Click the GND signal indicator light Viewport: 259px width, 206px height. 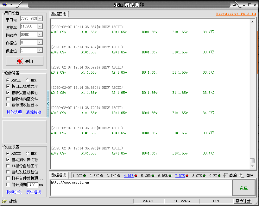pos(153,176)
